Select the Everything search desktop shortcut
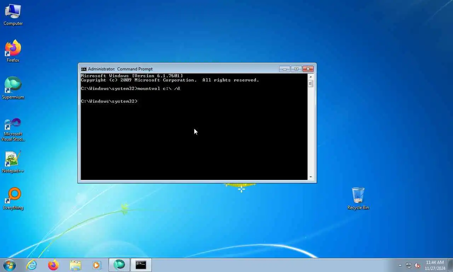 [x=13, y=199]
